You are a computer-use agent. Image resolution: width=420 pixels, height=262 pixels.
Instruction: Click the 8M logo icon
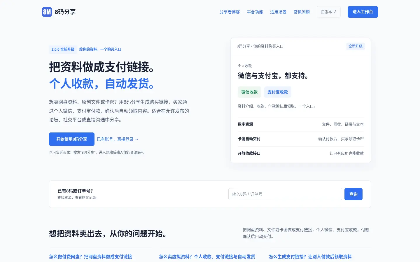(x=47, y=12)
